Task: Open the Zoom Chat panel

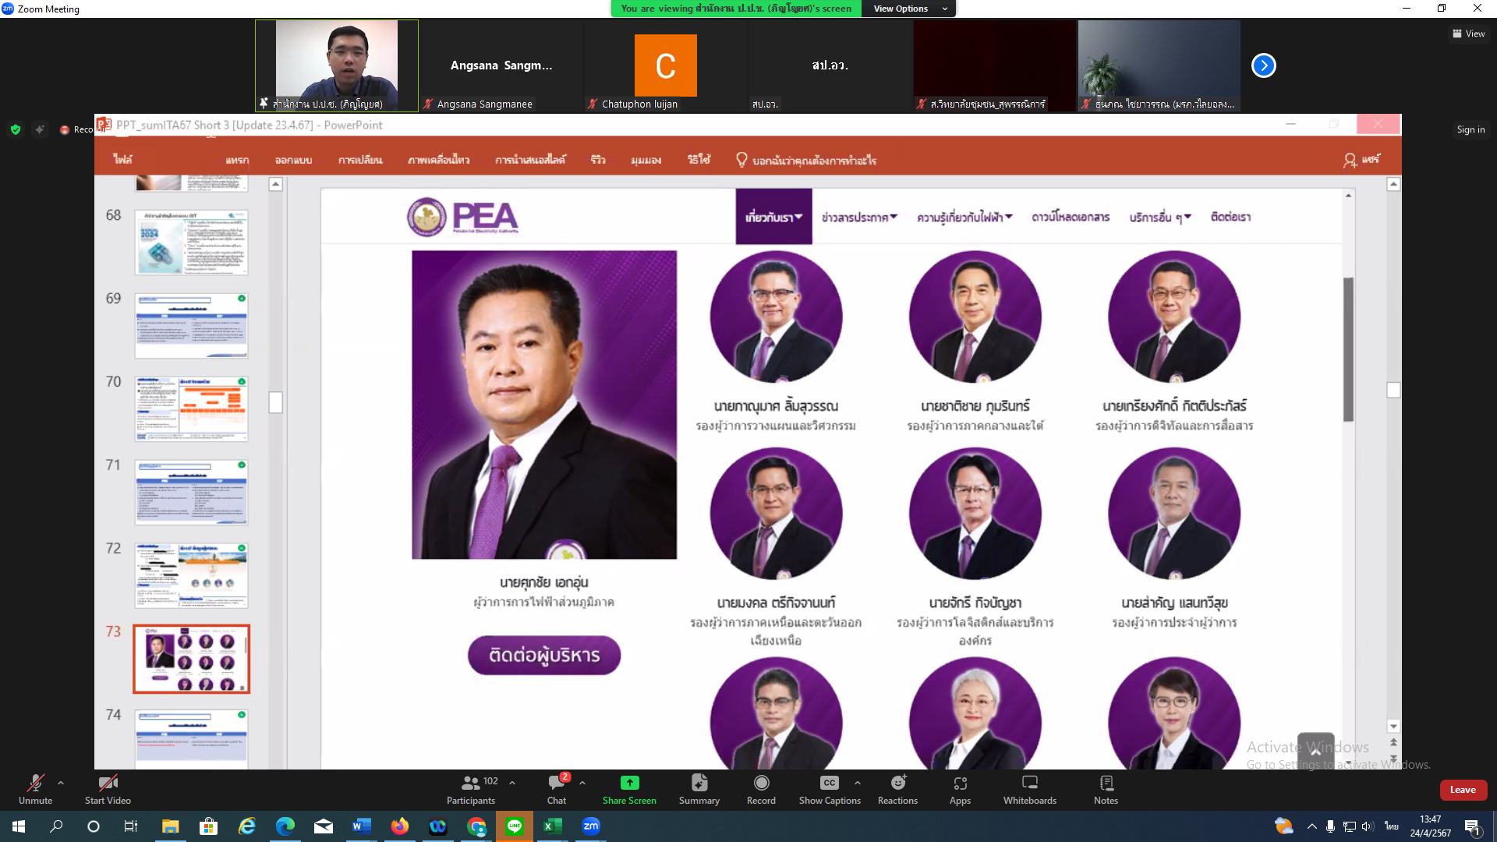Action: [557, 789]
